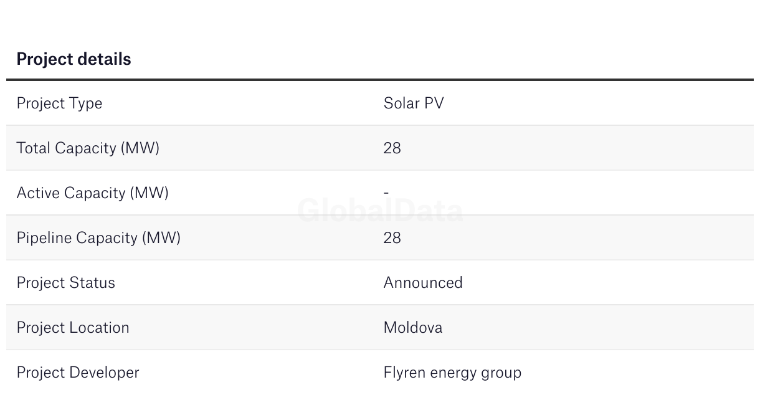
Task: Click the Project details heading
Action: click(x=74, y=59)
